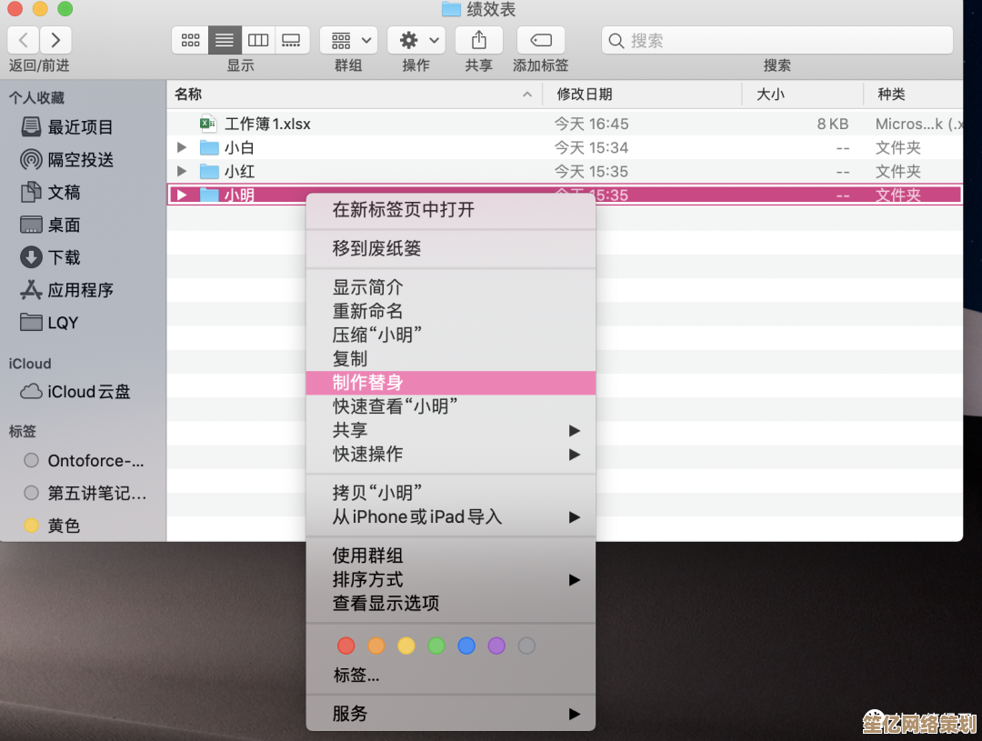Switch to icon view in toolbar
This screenshot has width=982, height=741.
pos(190,40)
